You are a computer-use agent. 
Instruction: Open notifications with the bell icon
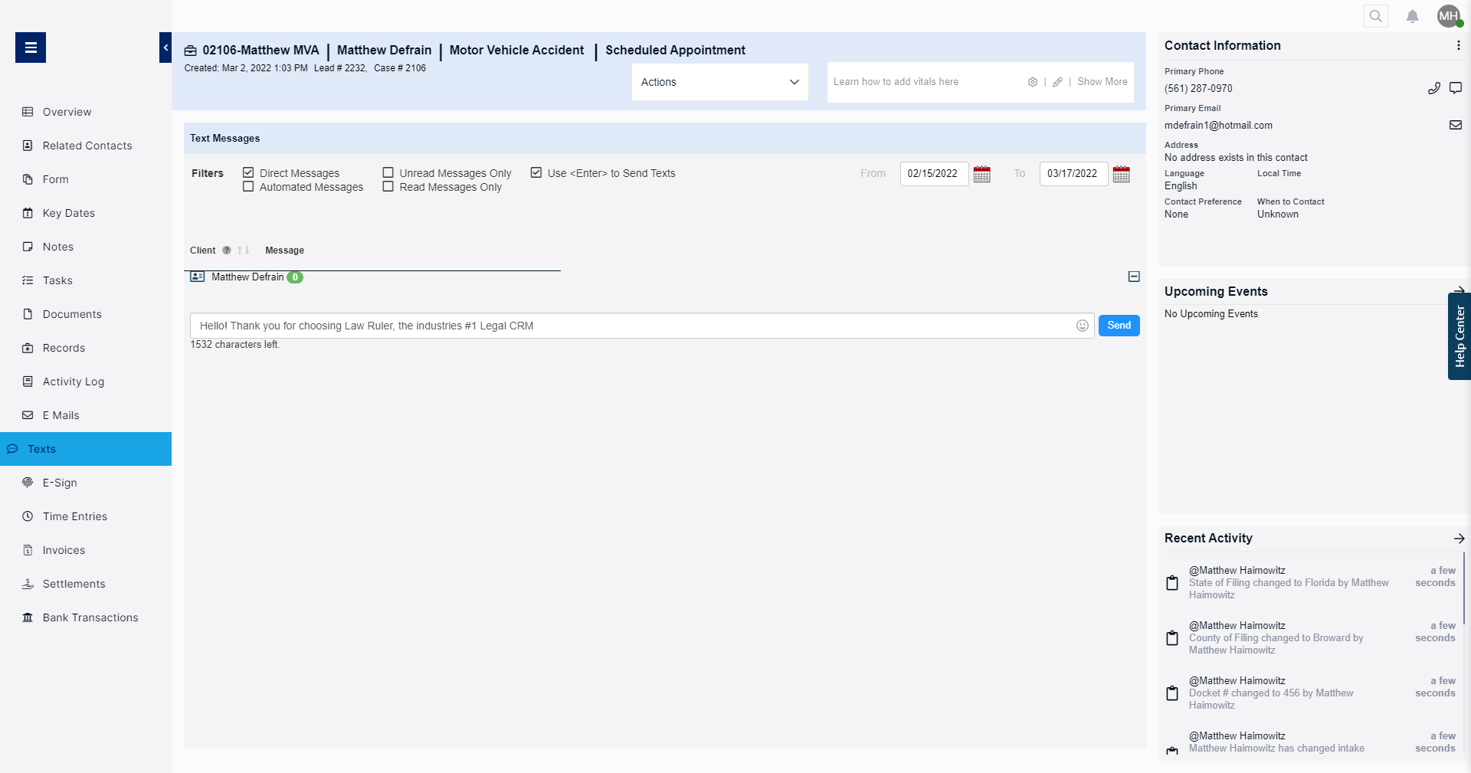[x=1412, y=15]
